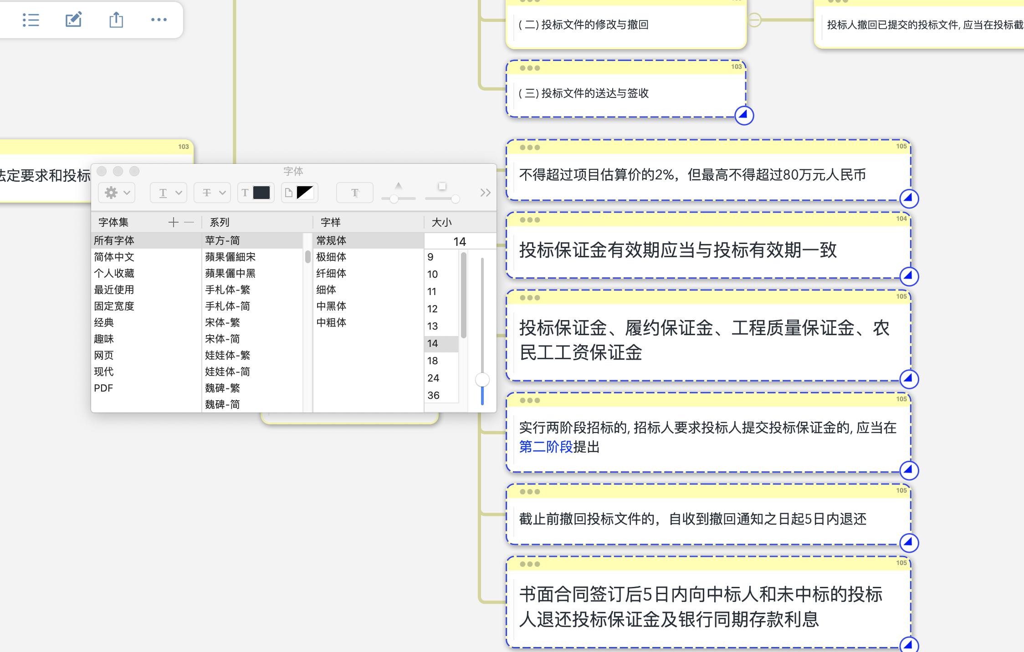The image size is (1024, 652).
Task: Select font size 9
Action: (x=441, y=257)
